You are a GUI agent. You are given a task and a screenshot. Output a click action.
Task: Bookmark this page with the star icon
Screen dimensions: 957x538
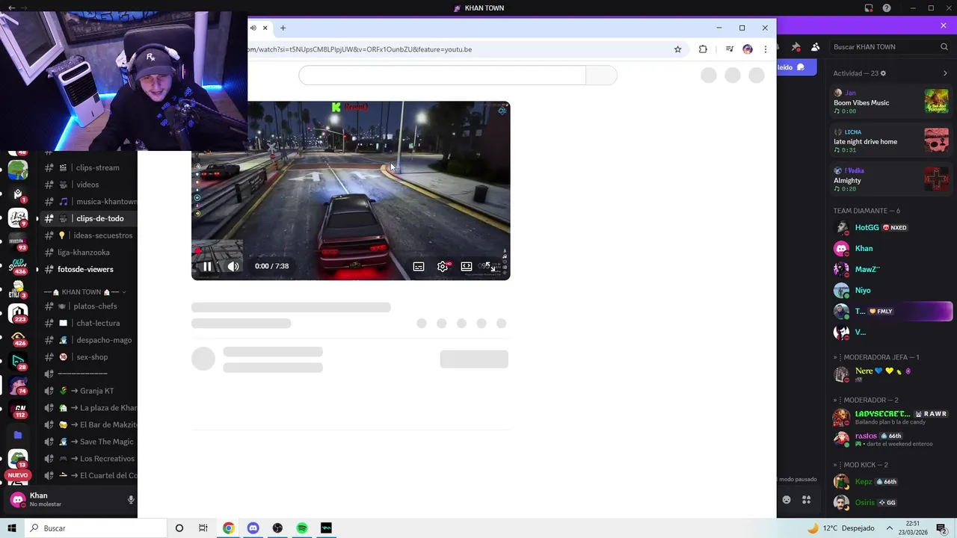[678, 49]
